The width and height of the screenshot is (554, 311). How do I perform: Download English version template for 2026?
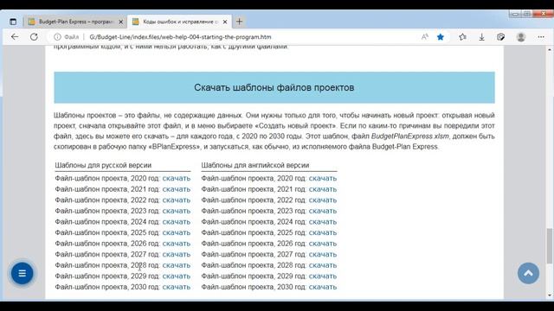[x=323, y=244]
